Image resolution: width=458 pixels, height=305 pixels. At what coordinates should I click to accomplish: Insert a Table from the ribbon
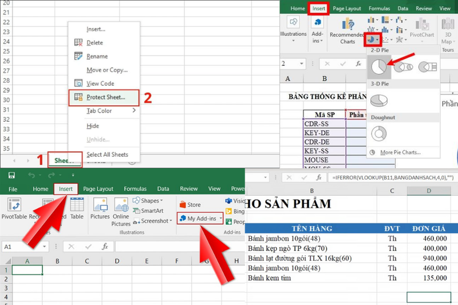pos(77,208)
